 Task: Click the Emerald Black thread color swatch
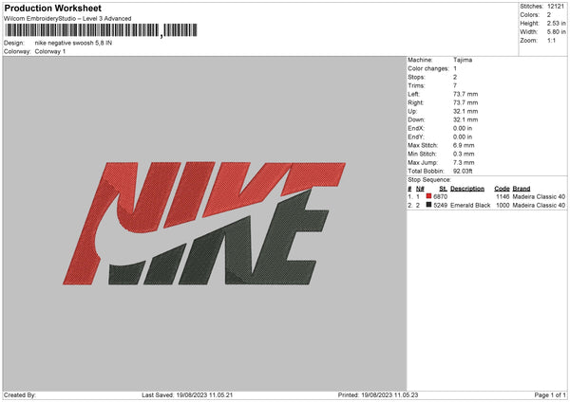click(x=428, y=205)
